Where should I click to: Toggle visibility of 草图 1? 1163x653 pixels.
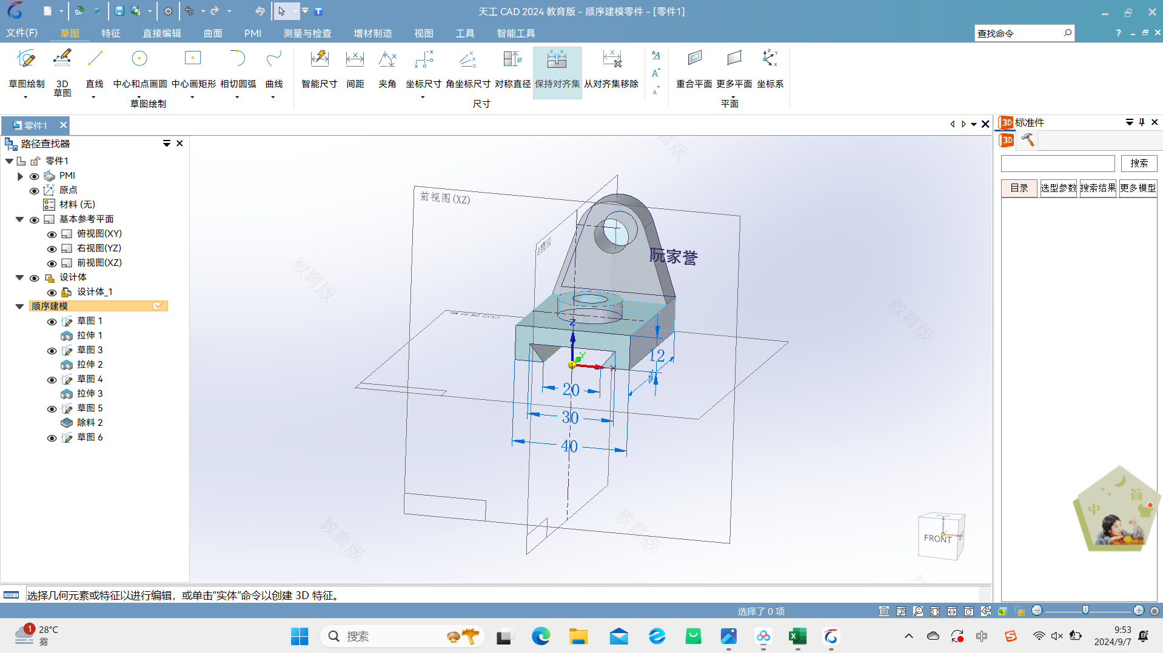coord(52,322)
